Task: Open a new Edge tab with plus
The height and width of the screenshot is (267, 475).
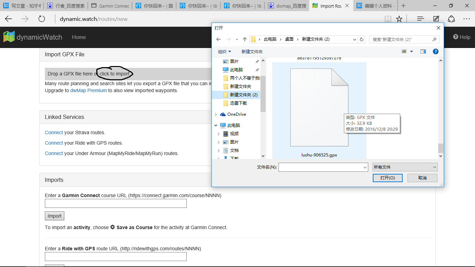Action: pos(403,6)
